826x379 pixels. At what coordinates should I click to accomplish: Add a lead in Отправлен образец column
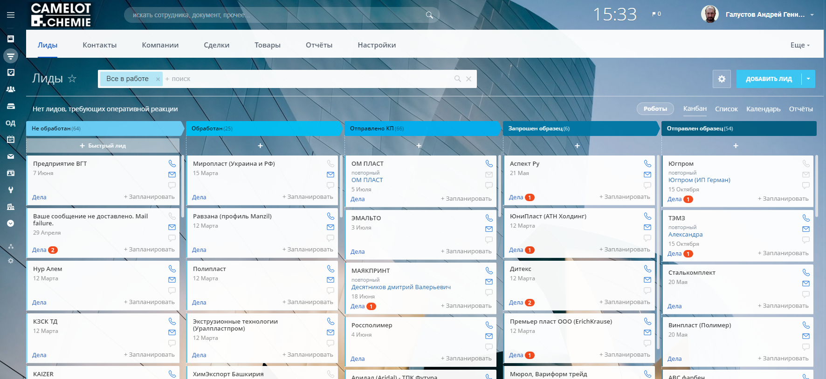tap(736, 146)
